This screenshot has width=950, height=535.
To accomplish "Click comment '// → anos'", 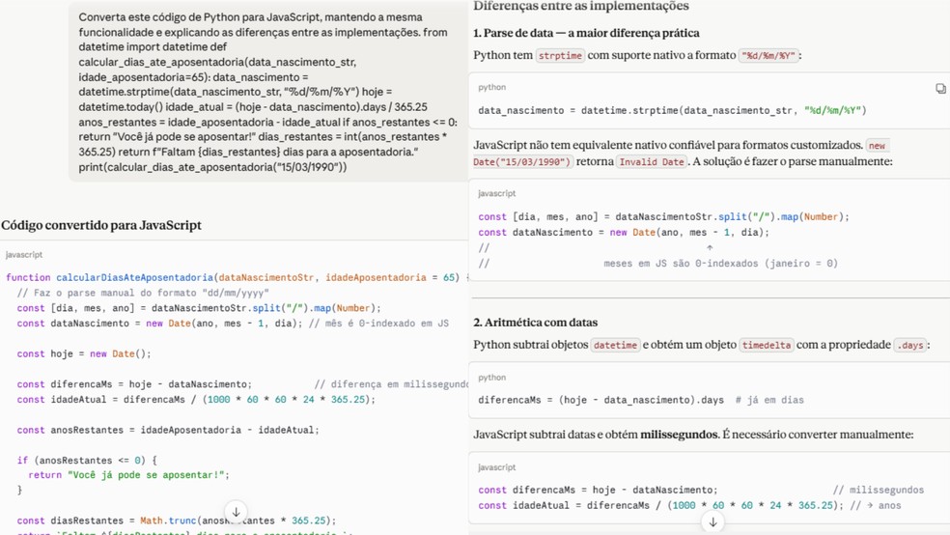I will [875, 505].
